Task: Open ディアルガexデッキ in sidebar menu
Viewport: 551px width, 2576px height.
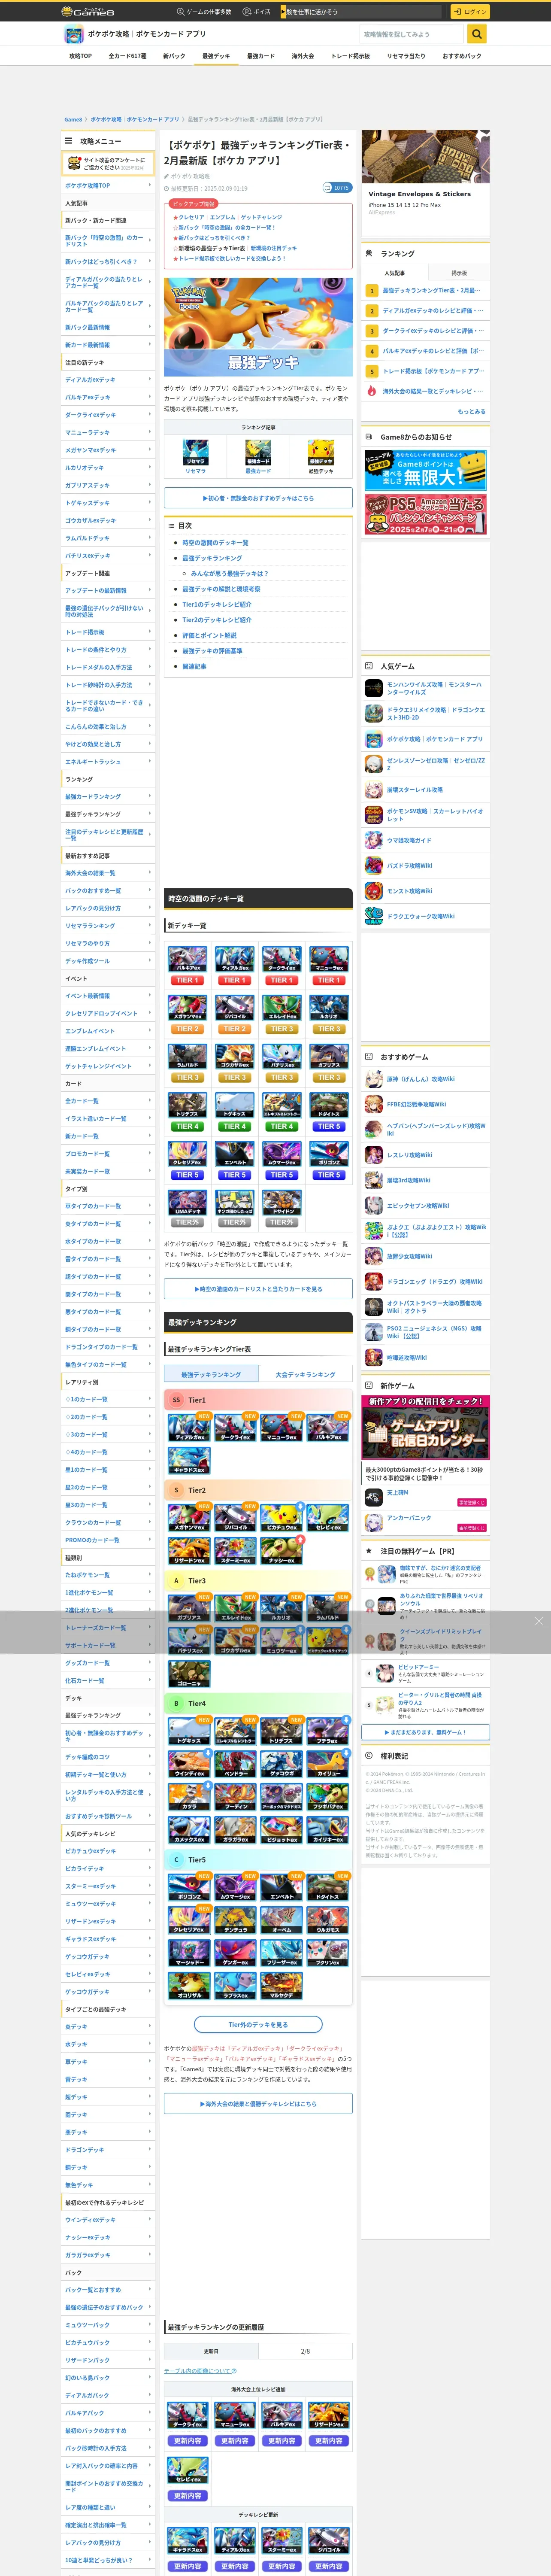Action: [108, 380]
